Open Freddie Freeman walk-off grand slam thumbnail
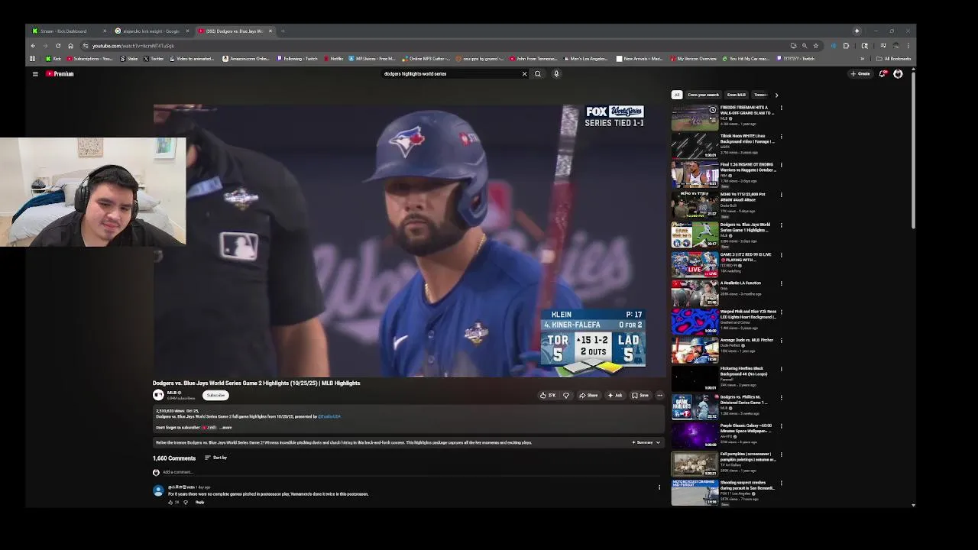This screenshot has height=550, width=978. point(695,117)
